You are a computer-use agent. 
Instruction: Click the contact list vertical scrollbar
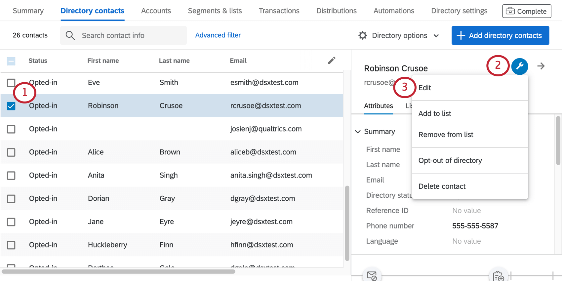[x=347, y=223]
